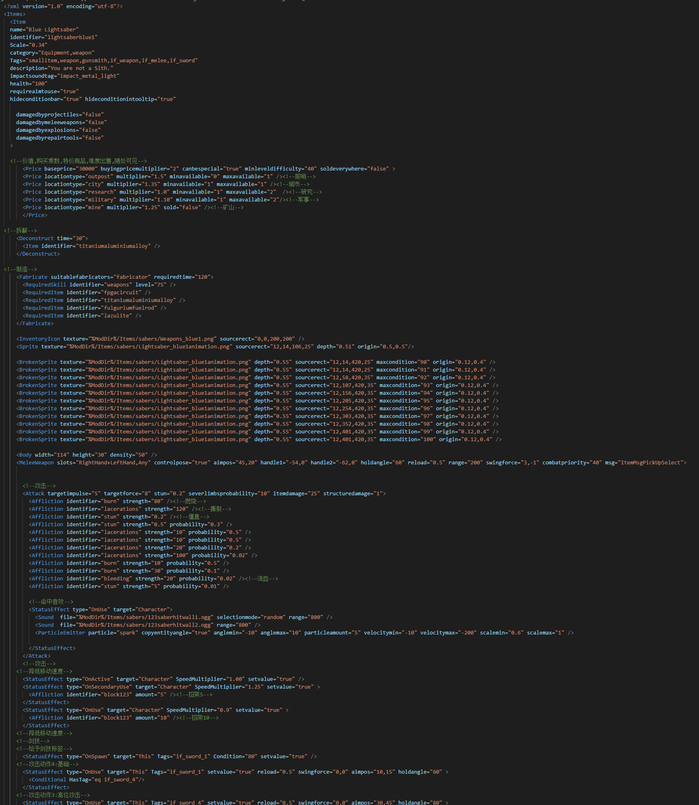The image size is (699, 805).
Task: Click Affliction block123 amount="10" line
Action: click(x=124, y=718)
